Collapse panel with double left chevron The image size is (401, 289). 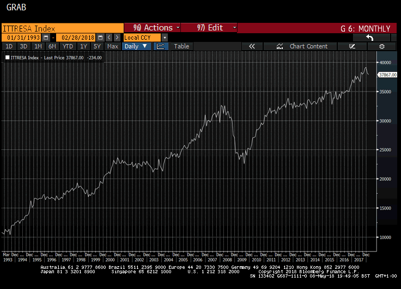click(252, 46)
